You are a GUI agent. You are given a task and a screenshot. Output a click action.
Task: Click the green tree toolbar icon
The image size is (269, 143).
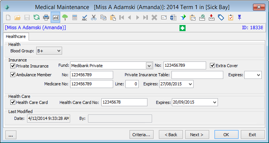(x=65, y=17)
